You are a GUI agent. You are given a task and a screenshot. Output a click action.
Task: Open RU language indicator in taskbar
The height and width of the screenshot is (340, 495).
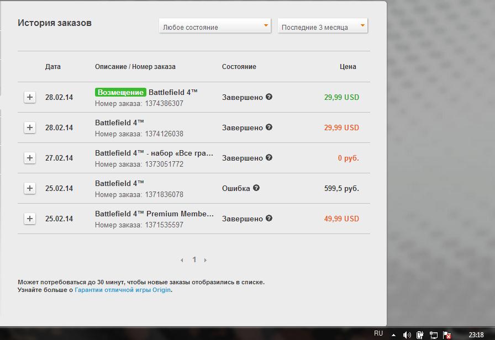point(378,333)
